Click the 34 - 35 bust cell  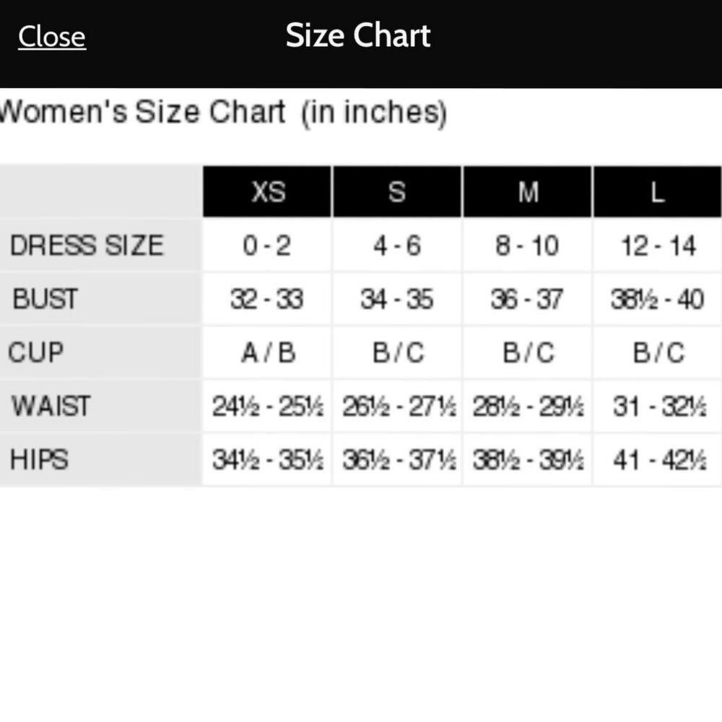[397, 299]
